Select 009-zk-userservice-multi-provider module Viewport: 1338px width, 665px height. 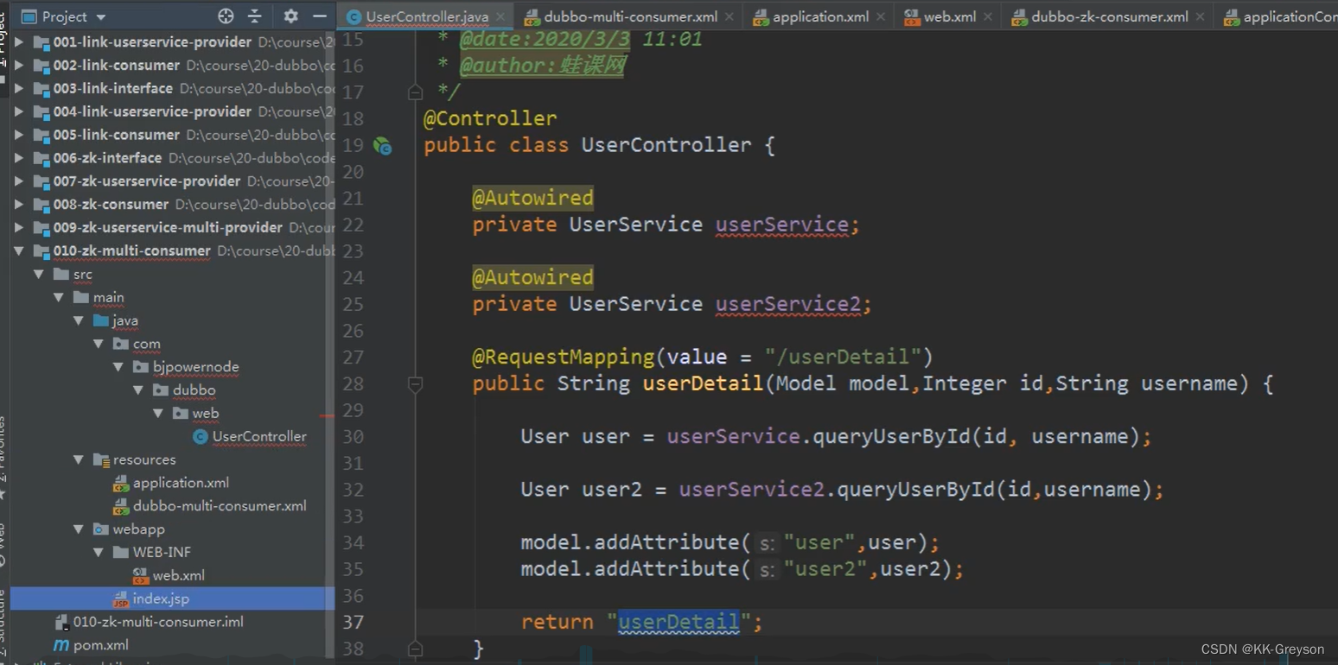click(168, 227)
